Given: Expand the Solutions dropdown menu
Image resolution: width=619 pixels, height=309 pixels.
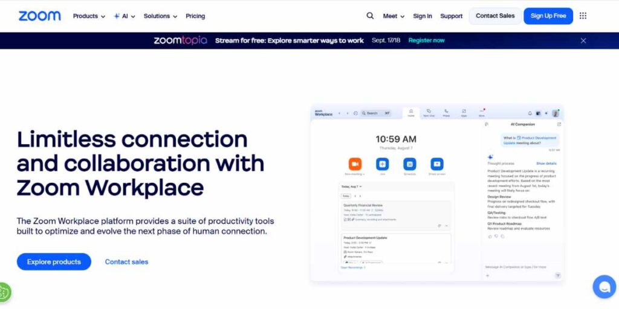Looking at the screenshot, I should coord(160,16).
